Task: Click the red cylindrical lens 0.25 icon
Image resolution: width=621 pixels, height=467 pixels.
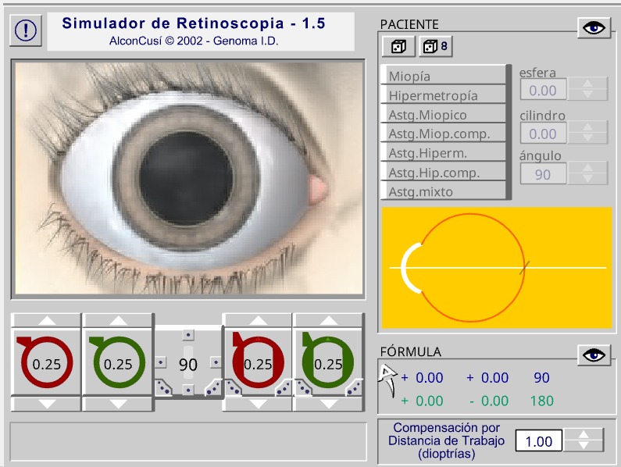Action: [x=258, y=363]
